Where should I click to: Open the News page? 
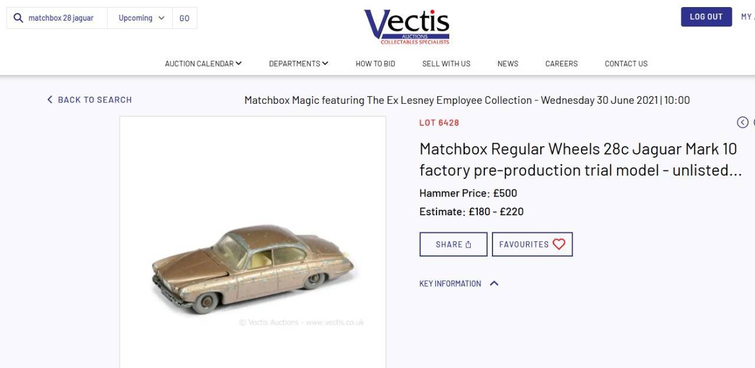[x=507, y=64]
